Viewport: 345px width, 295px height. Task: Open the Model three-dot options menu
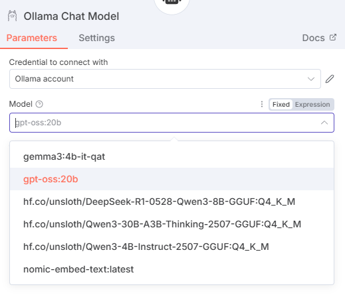coord(262,104)
